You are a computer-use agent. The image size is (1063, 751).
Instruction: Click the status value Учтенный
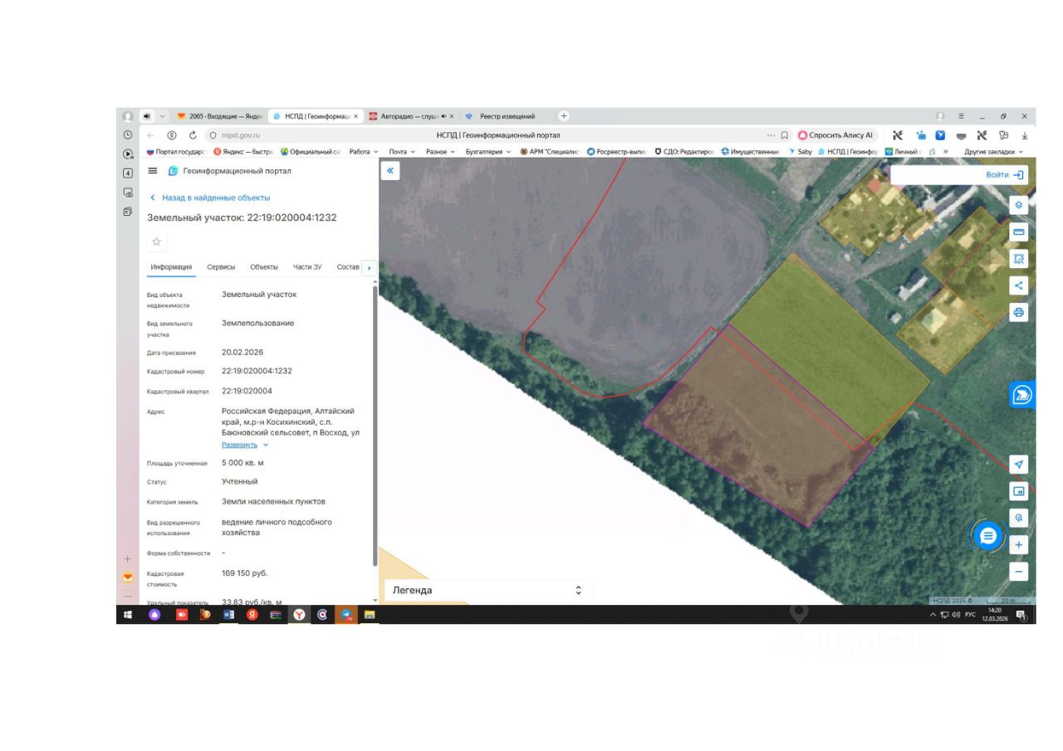click(x=240, y=481)
